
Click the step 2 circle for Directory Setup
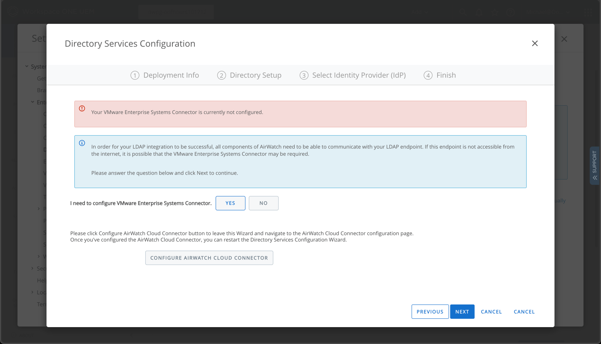pyautogui.click(x=221, y=75)
